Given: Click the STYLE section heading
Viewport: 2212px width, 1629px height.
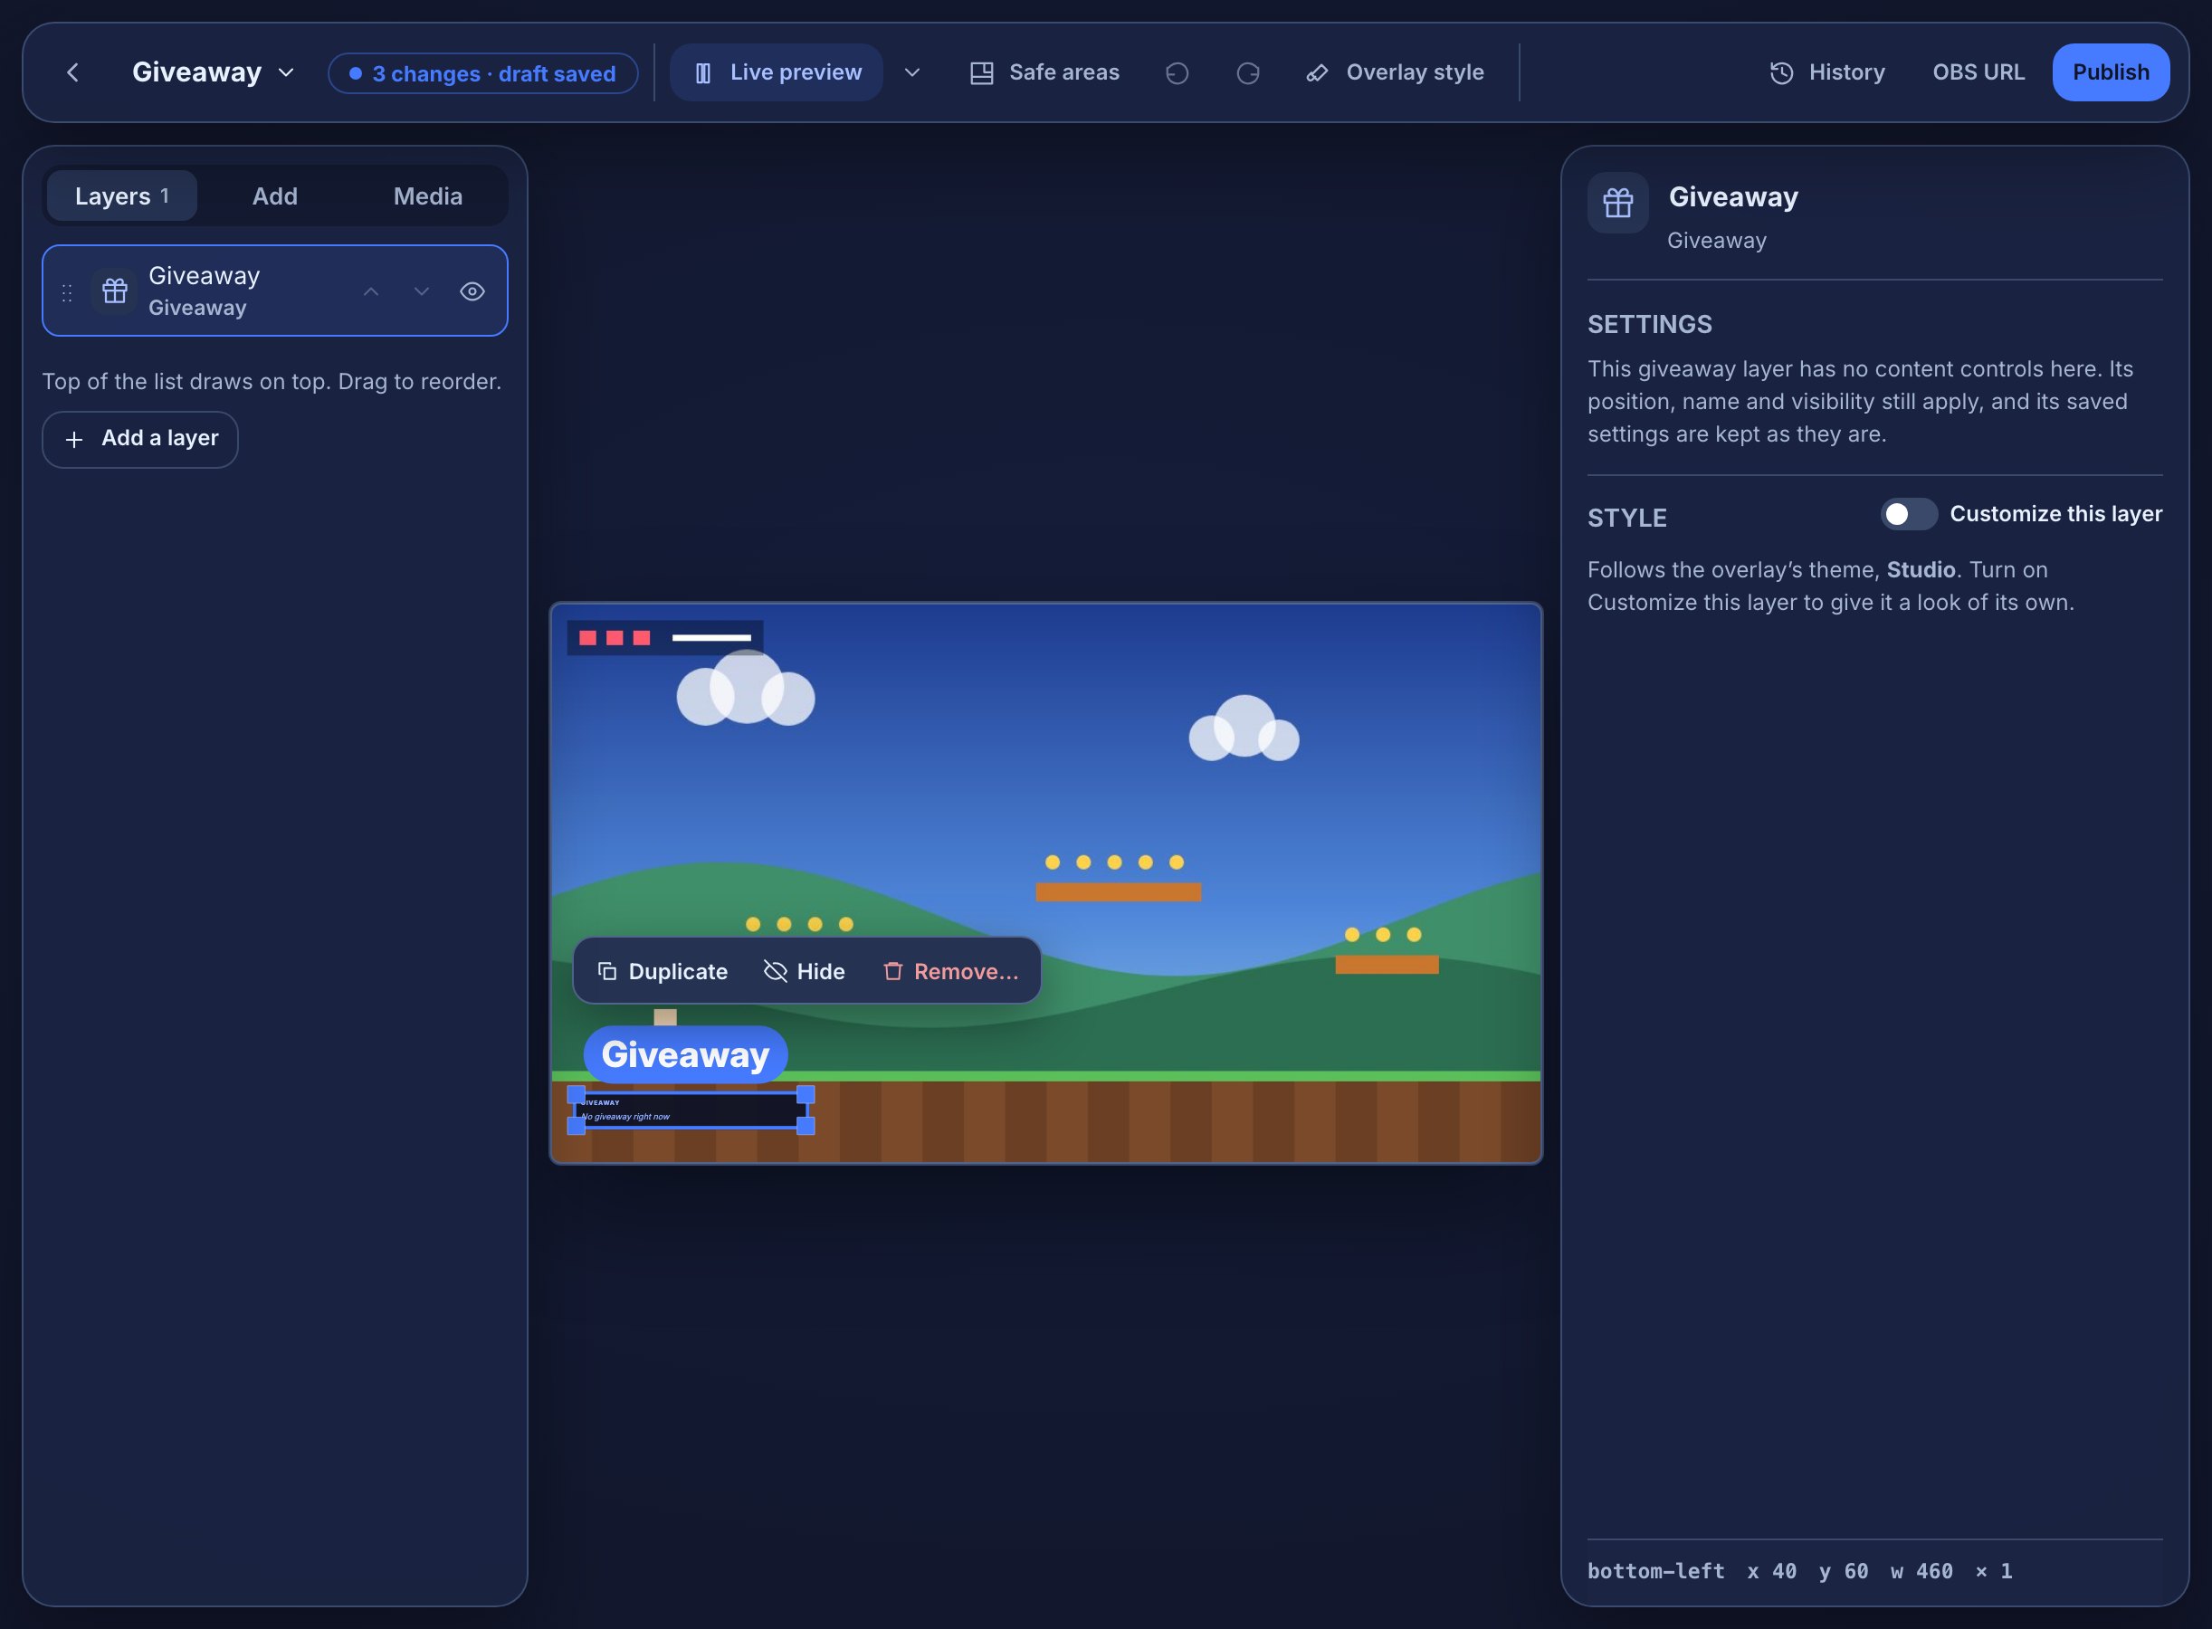Looking at the screenshot, I should point(1627,519).
